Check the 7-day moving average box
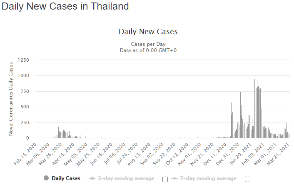 [x=248, y=179]
